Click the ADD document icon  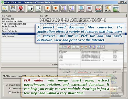(x=30, y=9)
